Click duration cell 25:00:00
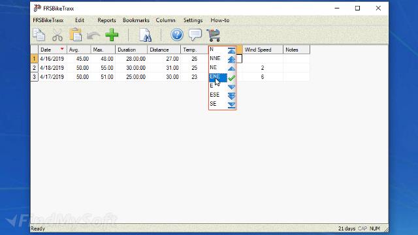 click(x=131, y=77)
